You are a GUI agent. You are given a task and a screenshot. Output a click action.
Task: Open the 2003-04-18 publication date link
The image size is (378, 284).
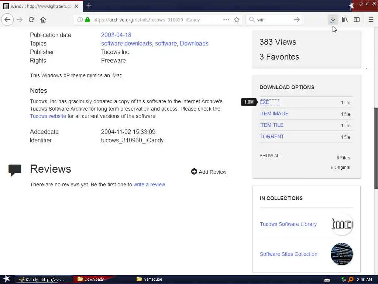(116, 35)
